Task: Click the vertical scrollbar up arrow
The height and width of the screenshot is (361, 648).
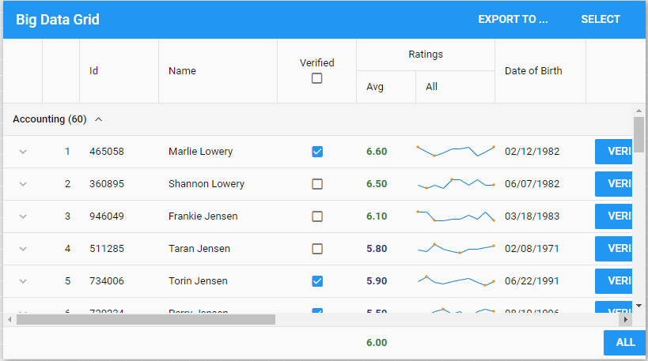Action: coord(639,111)
